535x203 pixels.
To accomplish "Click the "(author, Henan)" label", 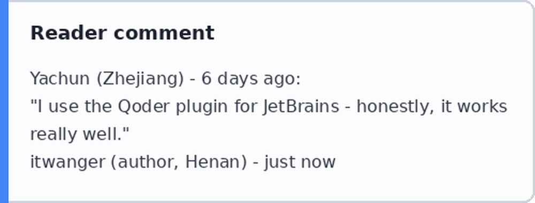I will click(179, 162).
